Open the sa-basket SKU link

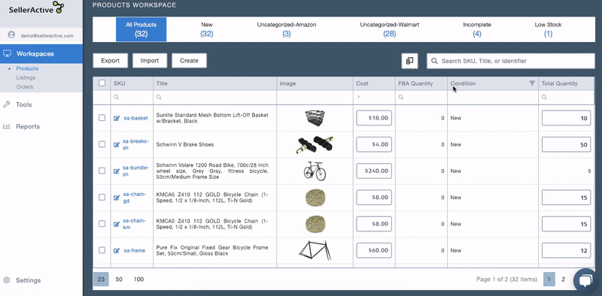[135, 118]
